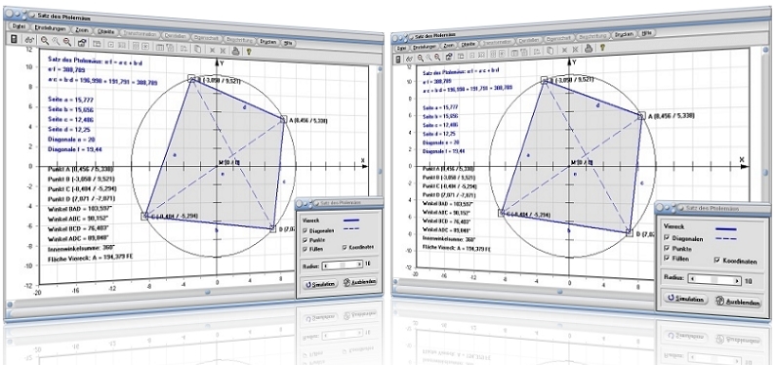The width and height of the screenshot is (775, 365).
Task: Click zoom-in magnifier in right window toolbar
Action: (x=420, y=58)
